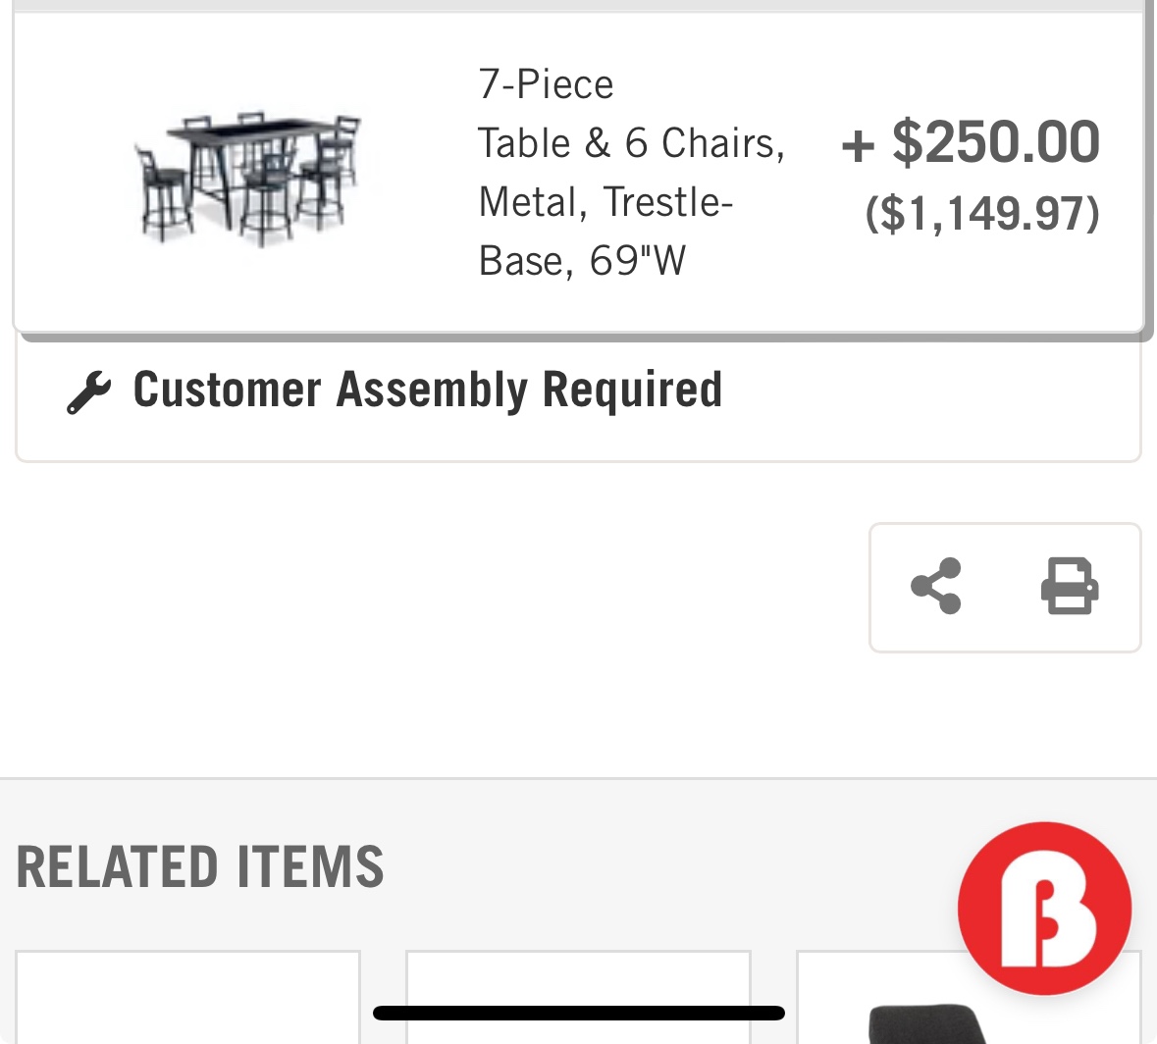Click the "7-Piece" title line

point(546,84)
